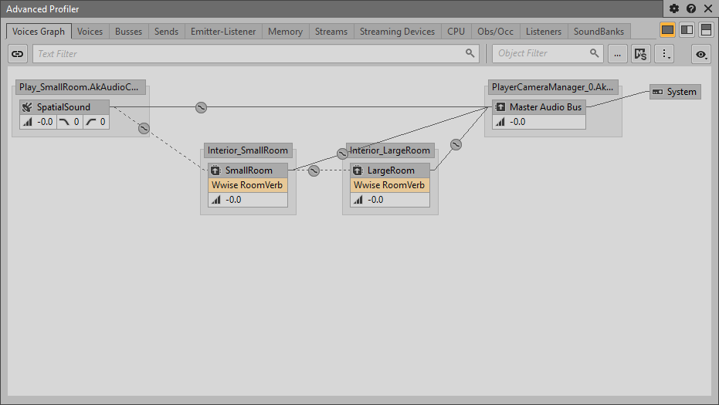719x405 pixels.
Task: Click the M/S mute solo button
Action: pos(641,54)
